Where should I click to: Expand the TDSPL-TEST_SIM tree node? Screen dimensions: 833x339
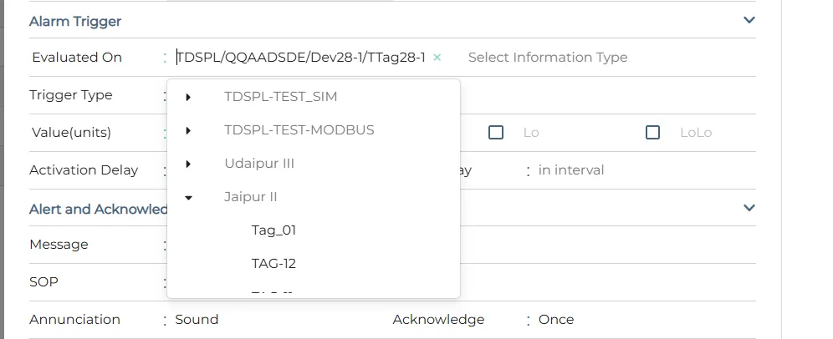189,97
